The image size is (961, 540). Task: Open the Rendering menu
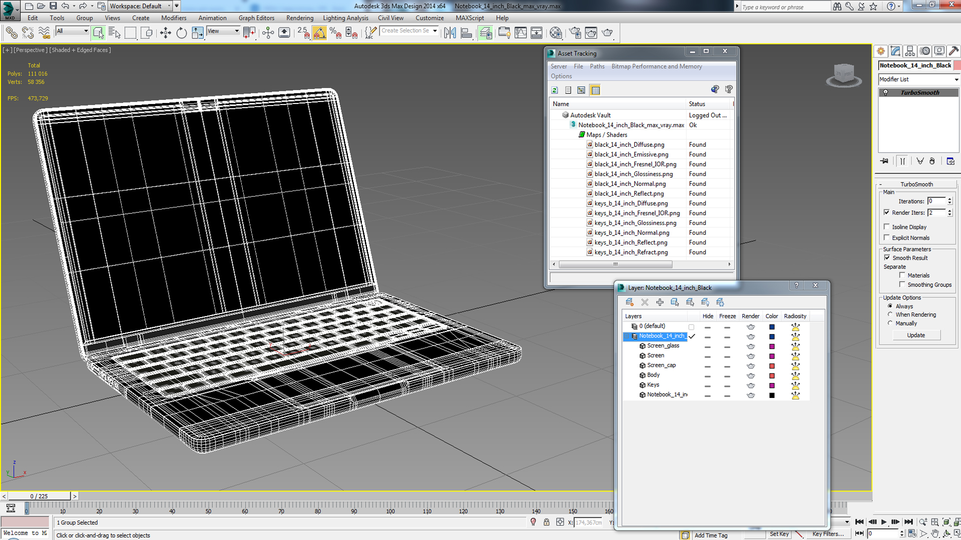pyautogui.click(x=300, y=18)
